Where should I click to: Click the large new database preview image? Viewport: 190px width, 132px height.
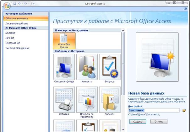pos(157,57)
